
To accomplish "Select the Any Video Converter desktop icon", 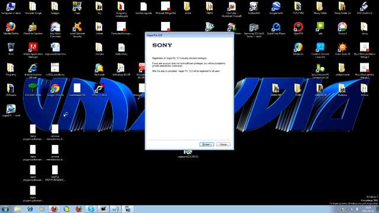I will 55,30.
